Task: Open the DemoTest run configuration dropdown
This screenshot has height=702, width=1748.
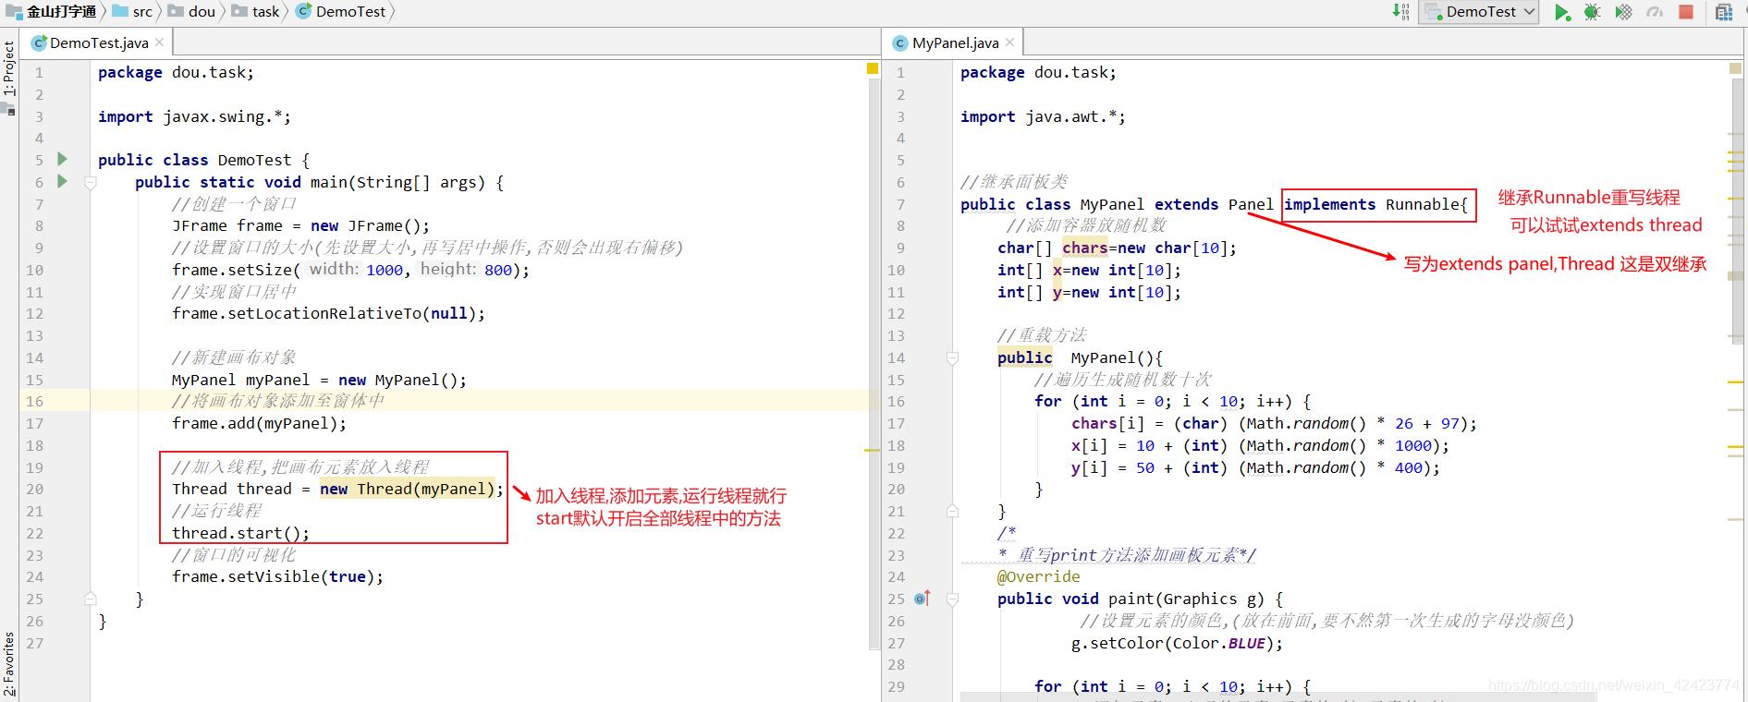Action: tap(1480, 12)
